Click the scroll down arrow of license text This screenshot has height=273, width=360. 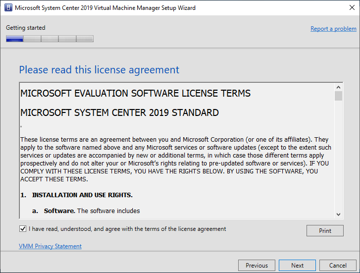click(x=338, y=215)
